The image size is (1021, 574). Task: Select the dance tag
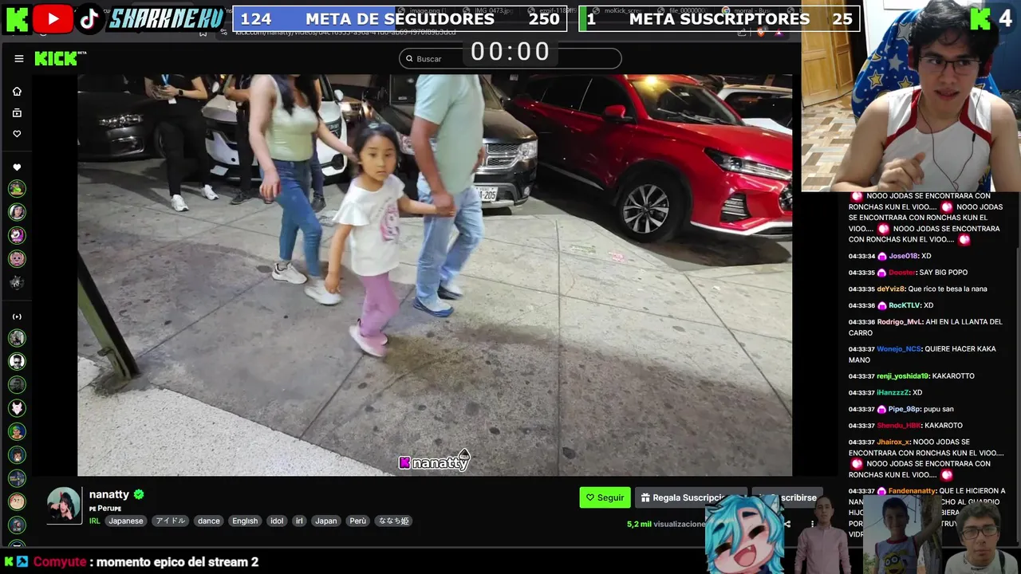[209, 521]
